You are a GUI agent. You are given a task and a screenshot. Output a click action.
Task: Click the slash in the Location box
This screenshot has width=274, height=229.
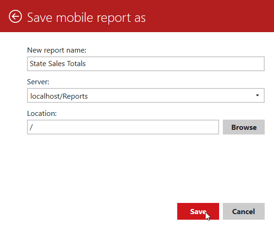click(x=31, y=127)
